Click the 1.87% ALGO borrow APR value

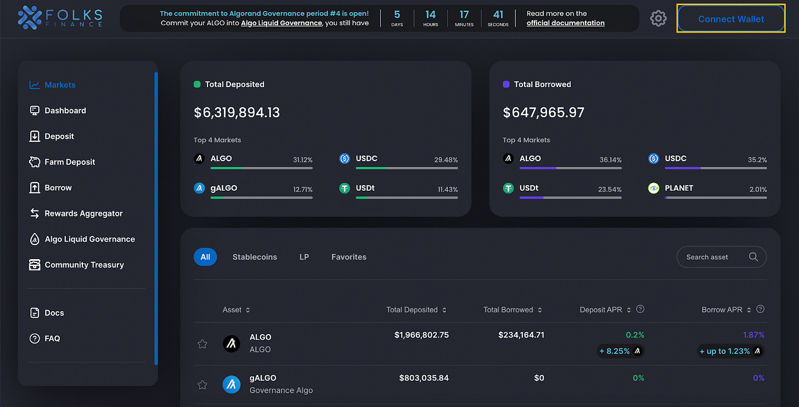pos(754,335)
